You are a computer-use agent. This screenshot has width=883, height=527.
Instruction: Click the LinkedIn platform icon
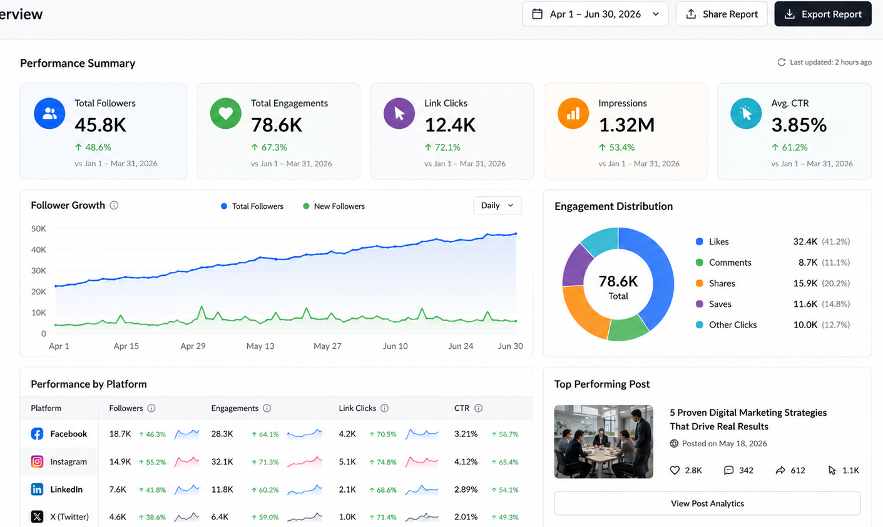tap(37, 489)
